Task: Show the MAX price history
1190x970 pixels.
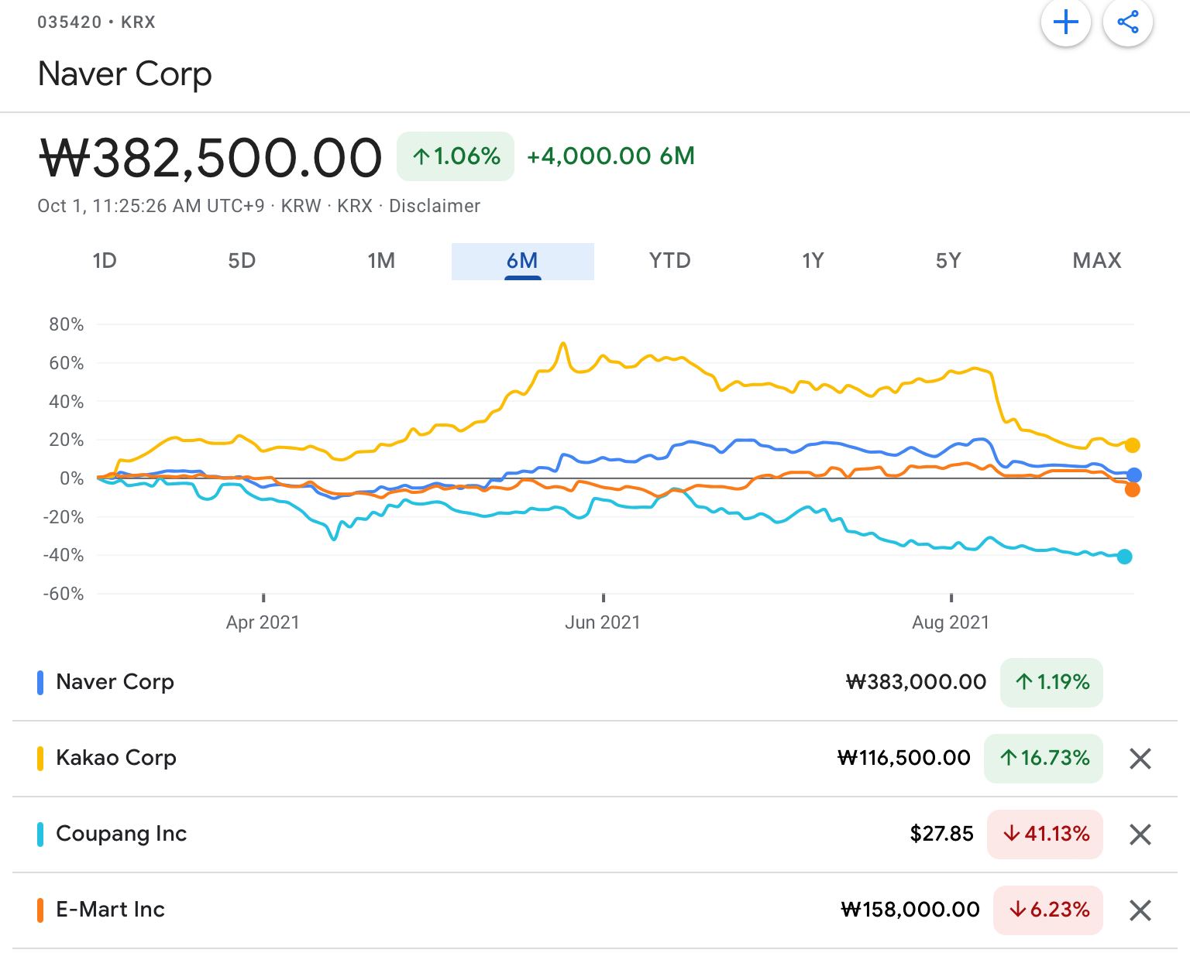Action: point(1097,261)
